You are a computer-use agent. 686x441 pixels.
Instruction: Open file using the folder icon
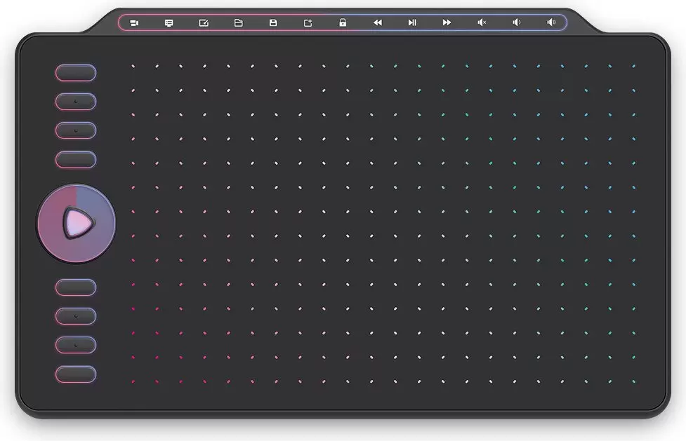(x=238, y=23)
